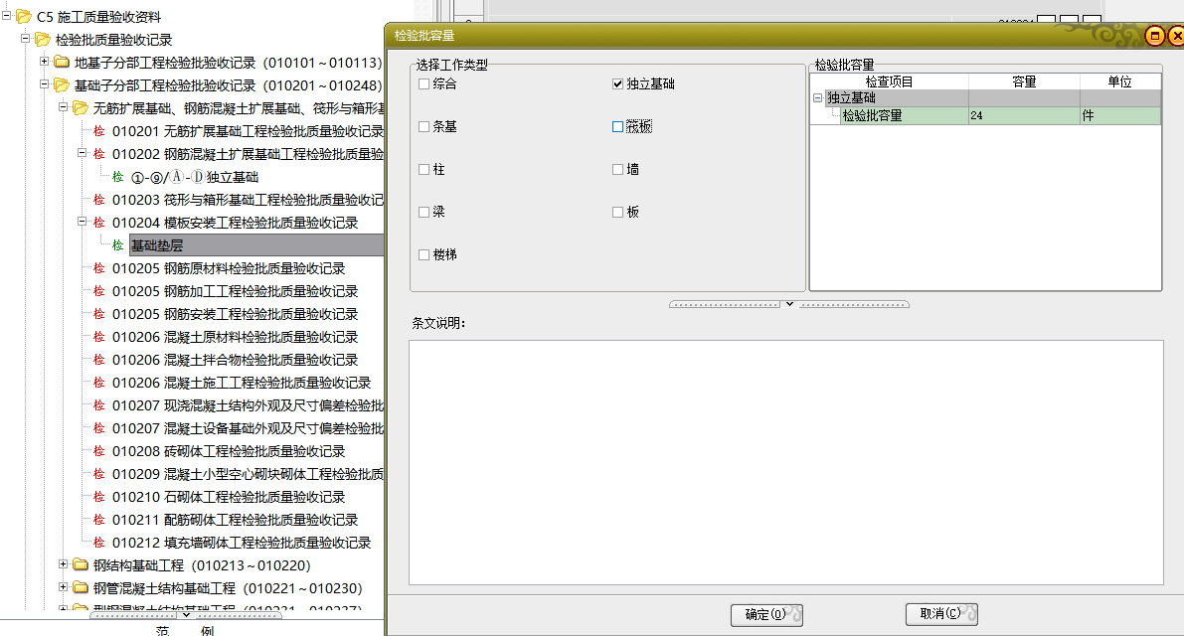Click folder icon of 钢管混凝土结构基础工程
The width and height of the screenshot is (1184, 636).
(81, 587)
